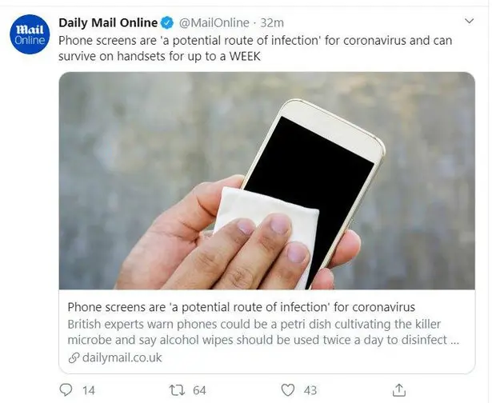Open the share tweet icon
Screen dimensions: 492x403
[399, 390]
